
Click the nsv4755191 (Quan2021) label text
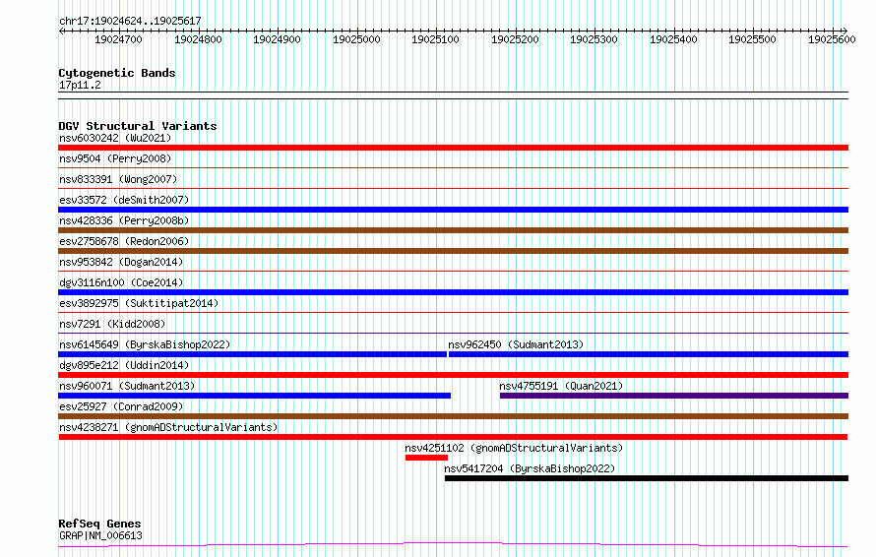click(x=561, y=386)
